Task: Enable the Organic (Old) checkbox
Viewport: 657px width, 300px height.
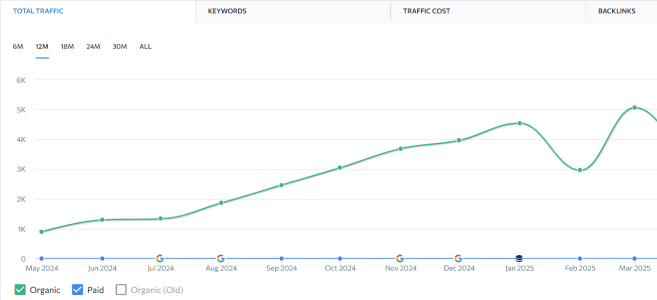Action: click(121, 290)
